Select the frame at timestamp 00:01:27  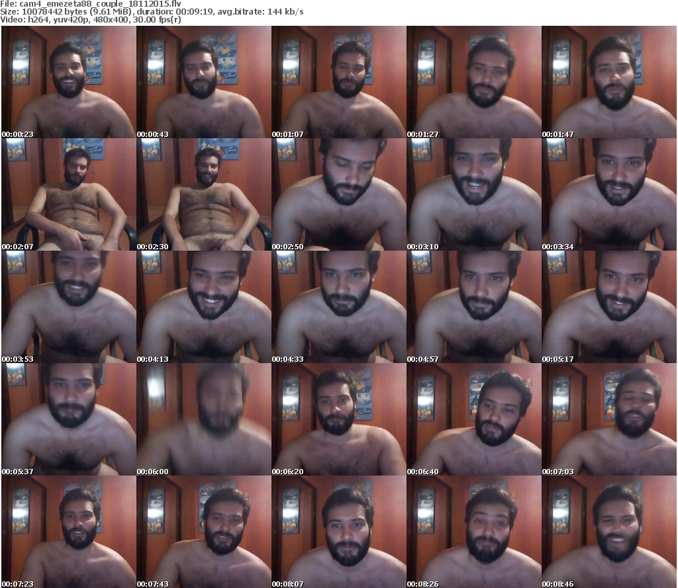474,82
